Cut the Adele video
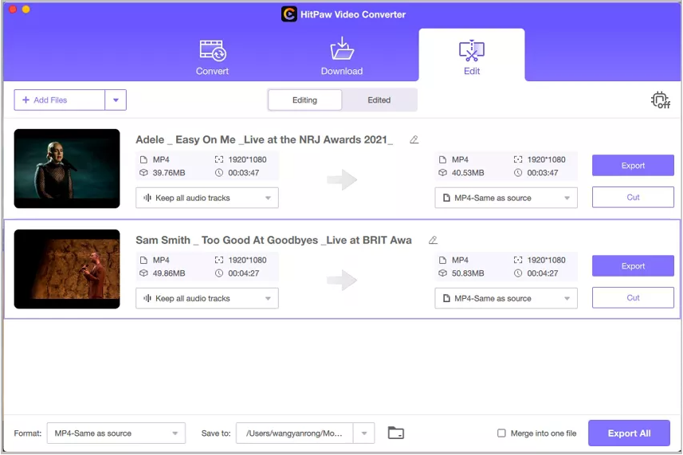The width and height of the screenshot is (683, 455). tap(633, 198)
